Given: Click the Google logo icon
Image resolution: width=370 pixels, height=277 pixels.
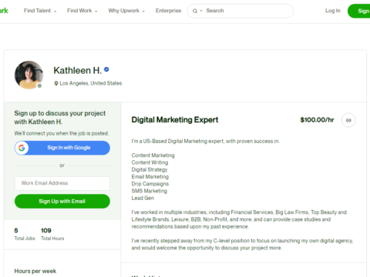Looking at the screenshot, I should coord(22,148).
